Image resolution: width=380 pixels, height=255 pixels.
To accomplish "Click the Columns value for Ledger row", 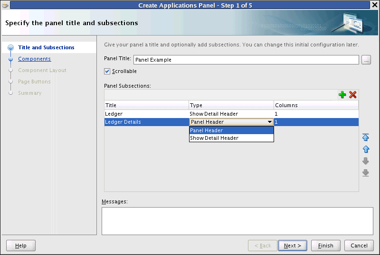I will pos(316,114).
